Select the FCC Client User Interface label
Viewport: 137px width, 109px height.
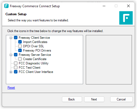click(x=36, y=72)
